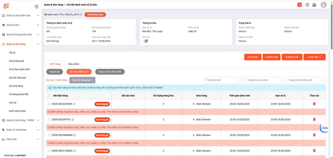Click the In phiếu xuất button
333x158 pixels.
pos(292,57)
